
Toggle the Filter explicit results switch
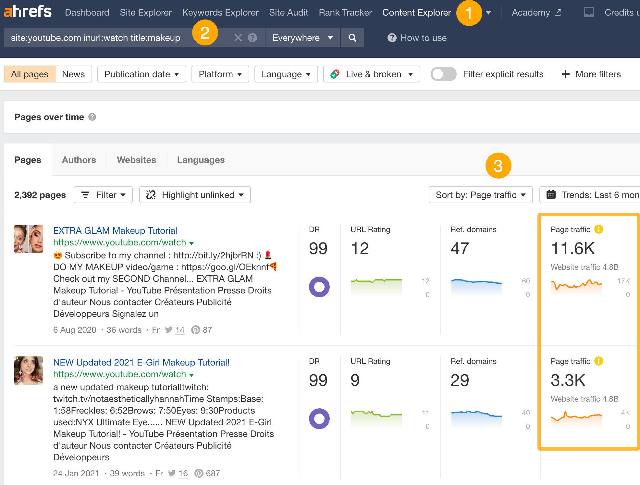[442, 74]
